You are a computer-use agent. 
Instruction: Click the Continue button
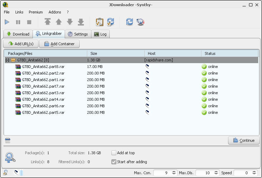(244, 140)
